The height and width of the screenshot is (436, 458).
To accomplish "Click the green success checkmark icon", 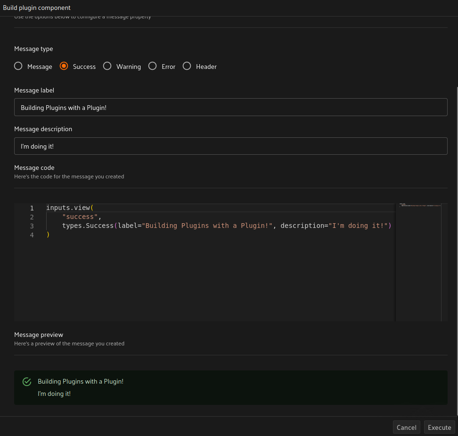I will 27,382.
